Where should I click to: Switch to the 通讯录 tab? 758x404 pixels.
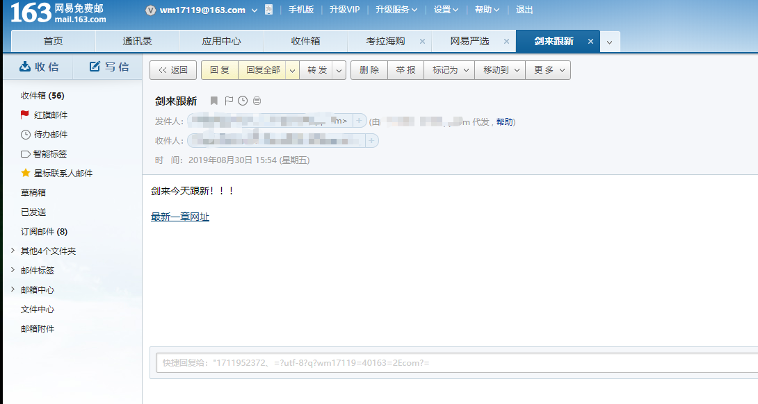coord(137,42)
